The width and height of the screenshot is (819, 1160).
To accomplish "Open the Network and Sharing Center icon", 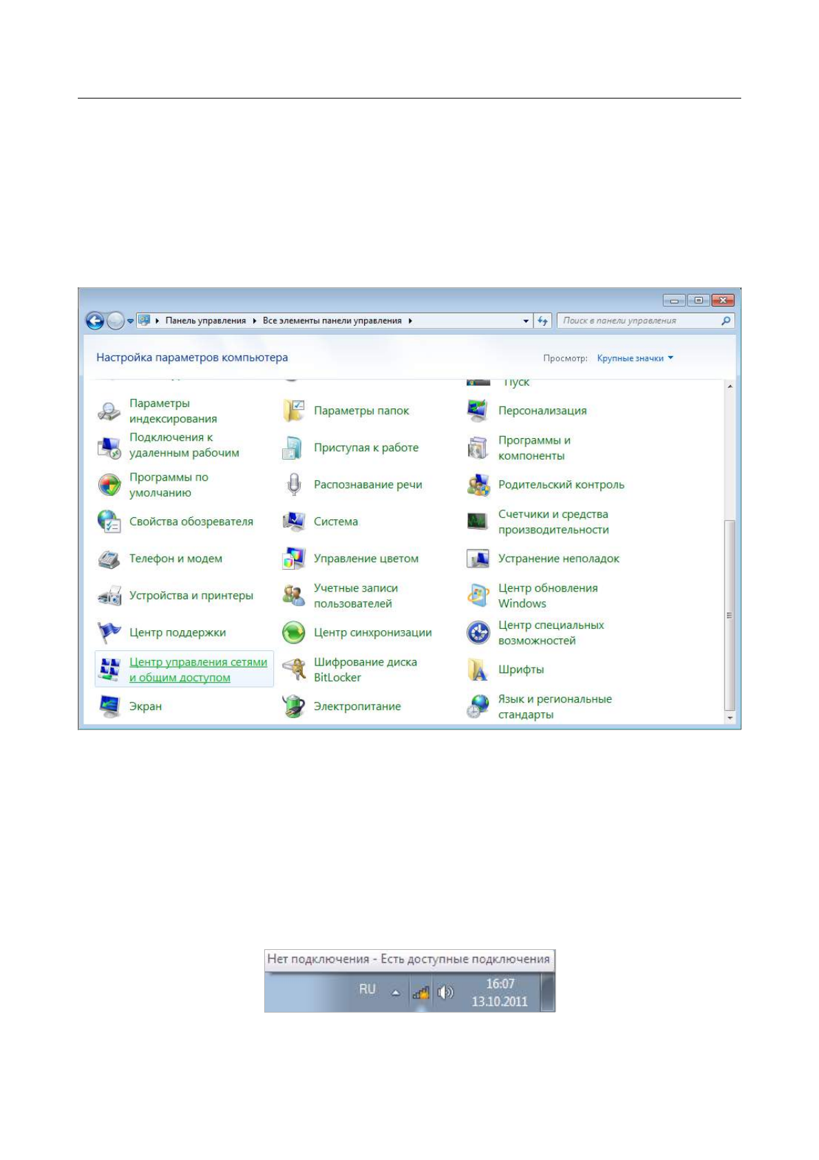I will point(109,669).
